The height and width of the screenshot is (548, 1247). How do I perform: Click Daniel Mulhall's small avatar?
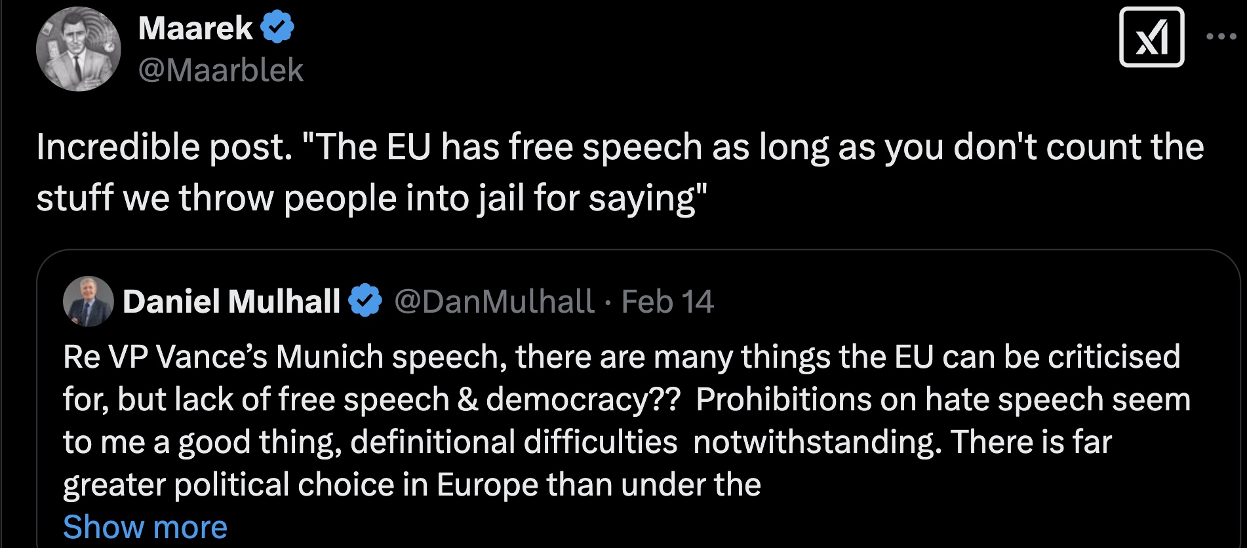click(x=88, y=302)
